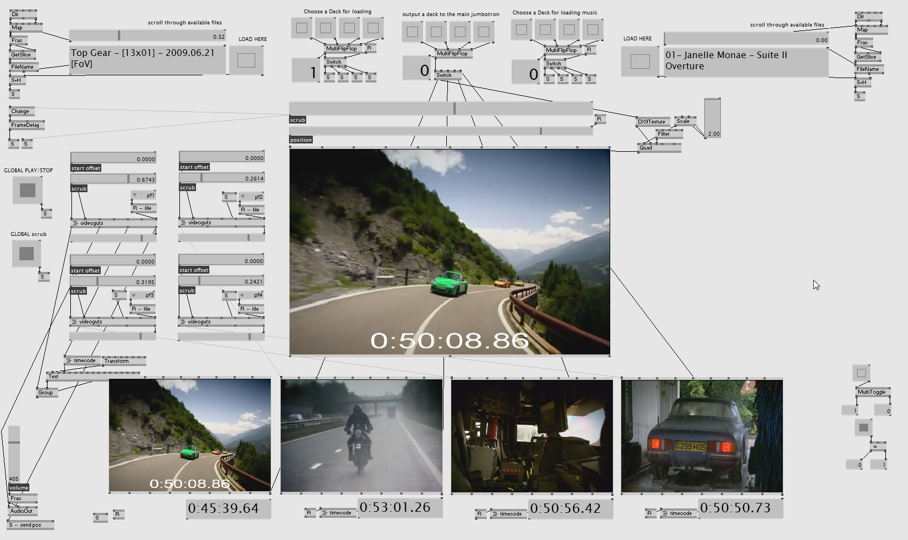908x540 pixels.
Task: Toggle the GLOBAL scrub button
Action: 27,254
